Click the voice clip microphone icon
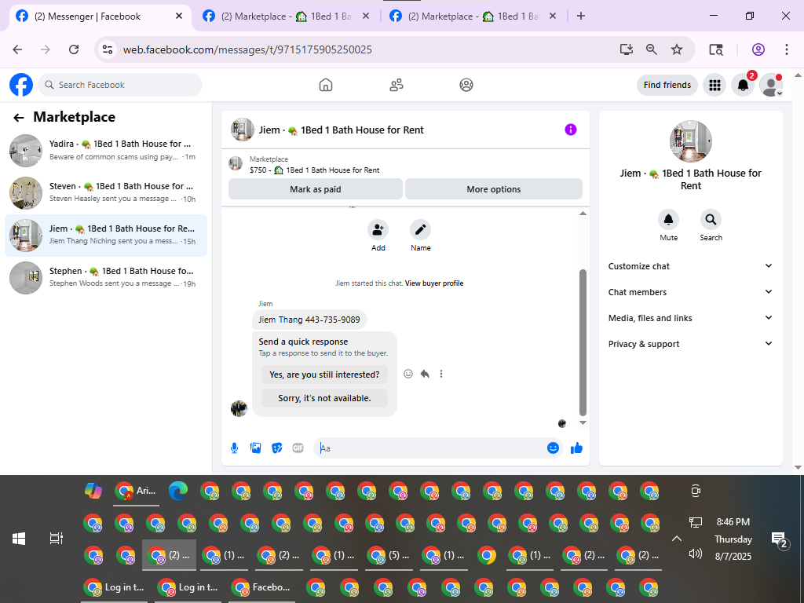Viewport: 804px width, 603px height. [234, 448]
